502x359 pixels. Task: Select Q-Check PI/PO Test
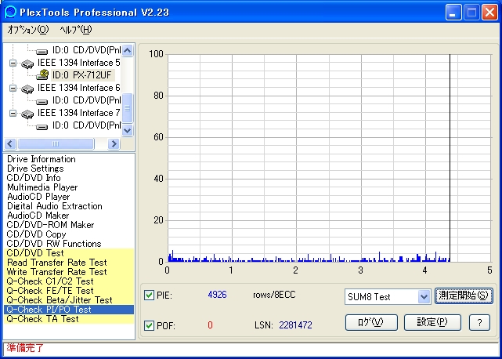coord(69,310)
